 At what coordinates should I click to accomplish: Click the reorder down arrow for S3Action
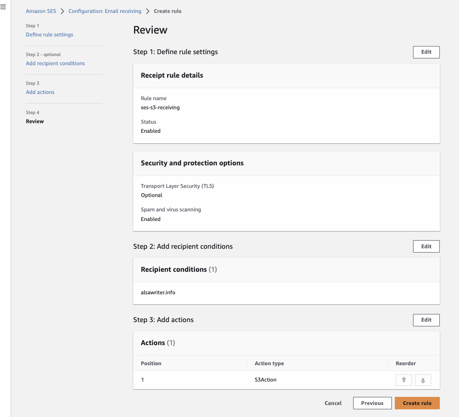coord(423,380)
